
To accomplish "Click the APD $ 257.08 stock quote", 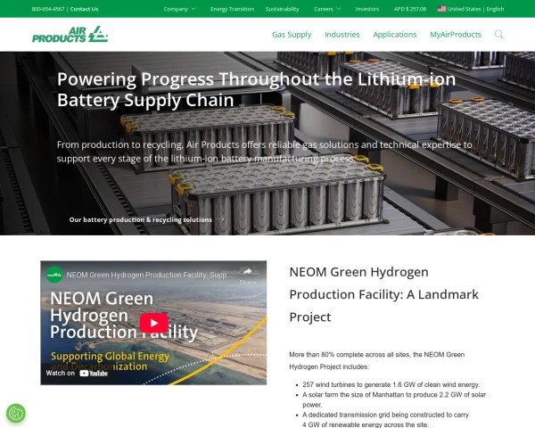I will (410, 9).
